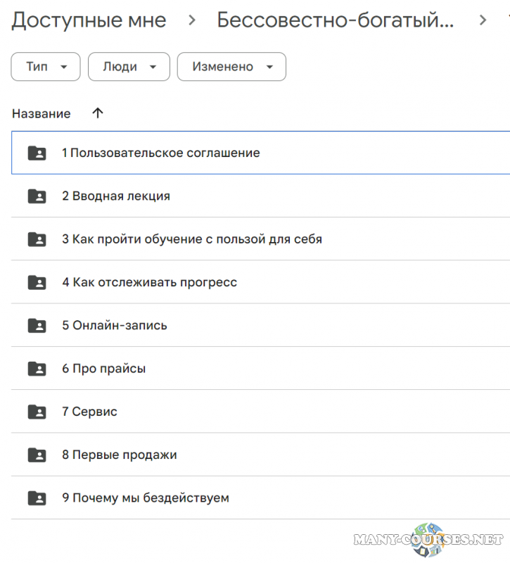This screenshot has width=510, height=563.
Task: Click the many-courses.net watermark logo
Action: click(428, 540)
